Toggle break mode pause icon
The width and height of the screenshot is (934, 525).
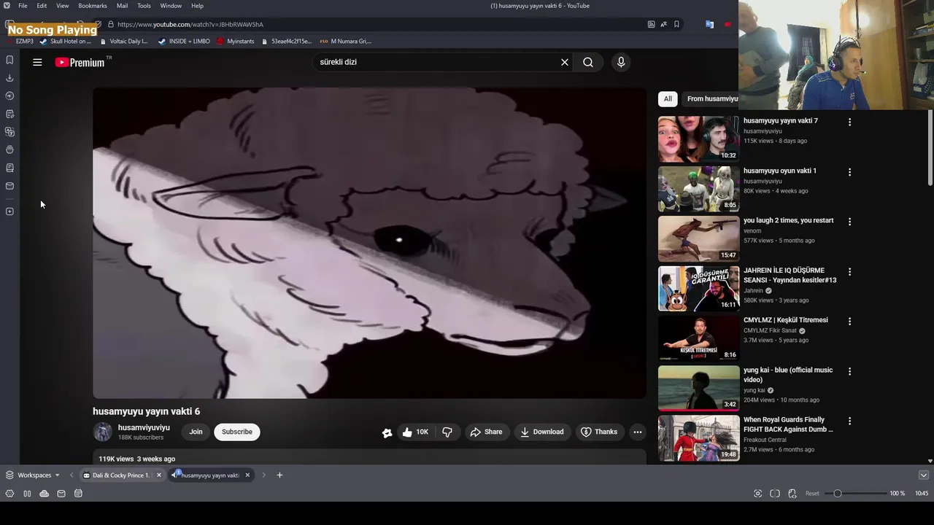[27, 494]
